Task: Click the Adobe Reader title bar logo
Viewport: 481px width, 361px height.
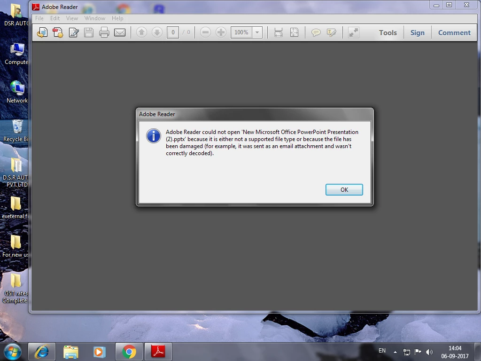Action: [x=36, y=7]
